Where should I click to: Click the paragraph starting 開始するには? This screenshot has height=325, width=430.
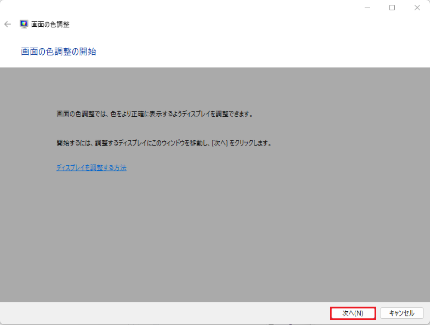coord(164,143)
